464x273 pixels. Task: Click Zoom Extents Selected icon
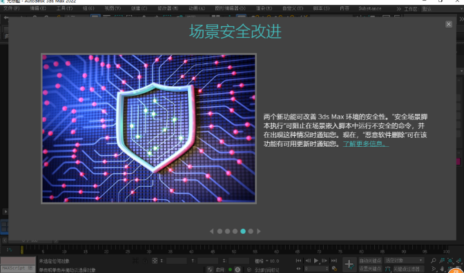tap(450, 261)
